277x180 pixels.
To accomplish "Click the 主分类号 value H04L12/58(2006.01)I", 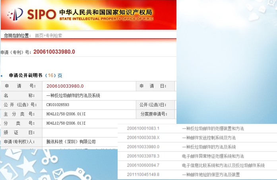I will (x=66, y=115).
